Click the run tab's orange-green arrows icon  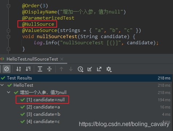2,59
